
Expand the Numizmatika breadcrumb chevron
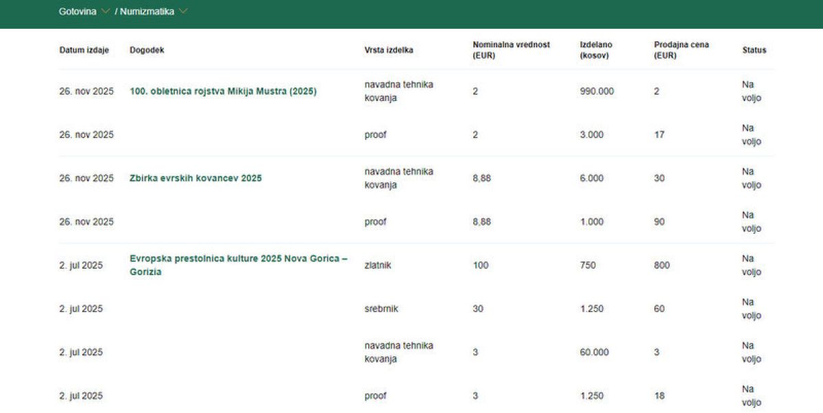click(183, 12)
